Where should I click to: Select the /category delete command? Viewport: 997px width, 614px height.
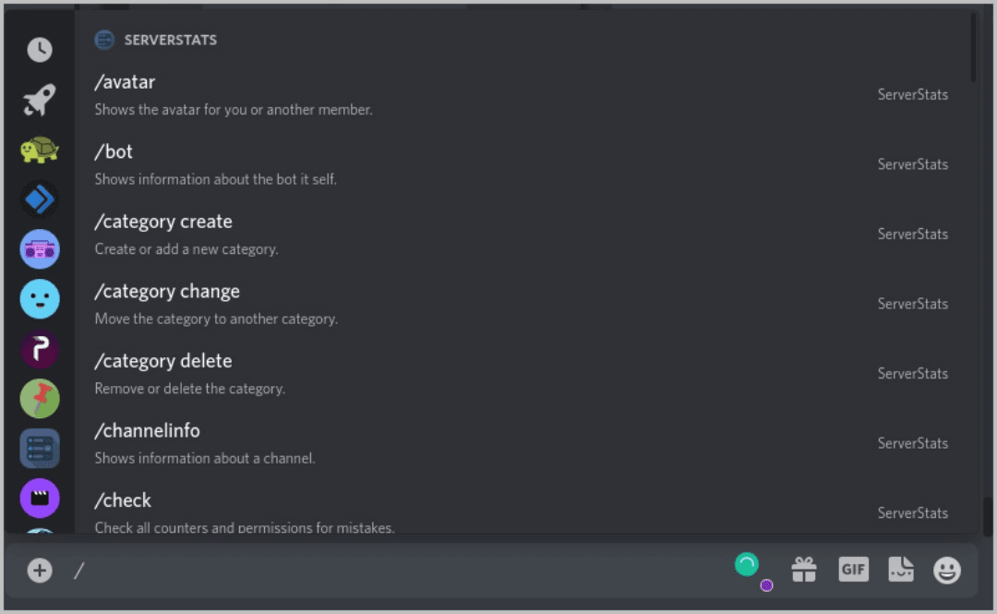pyautogui.click(x=163, y=361)
